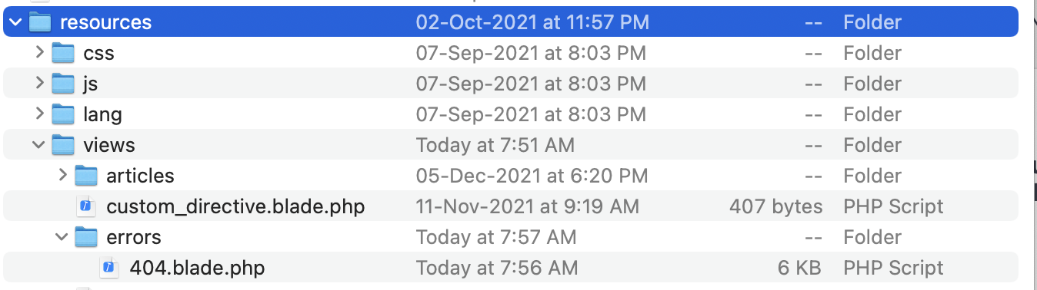Click the 404.blade.php file icon
Viewport: 1037px width, 290px height.
[x=109, y=268]
